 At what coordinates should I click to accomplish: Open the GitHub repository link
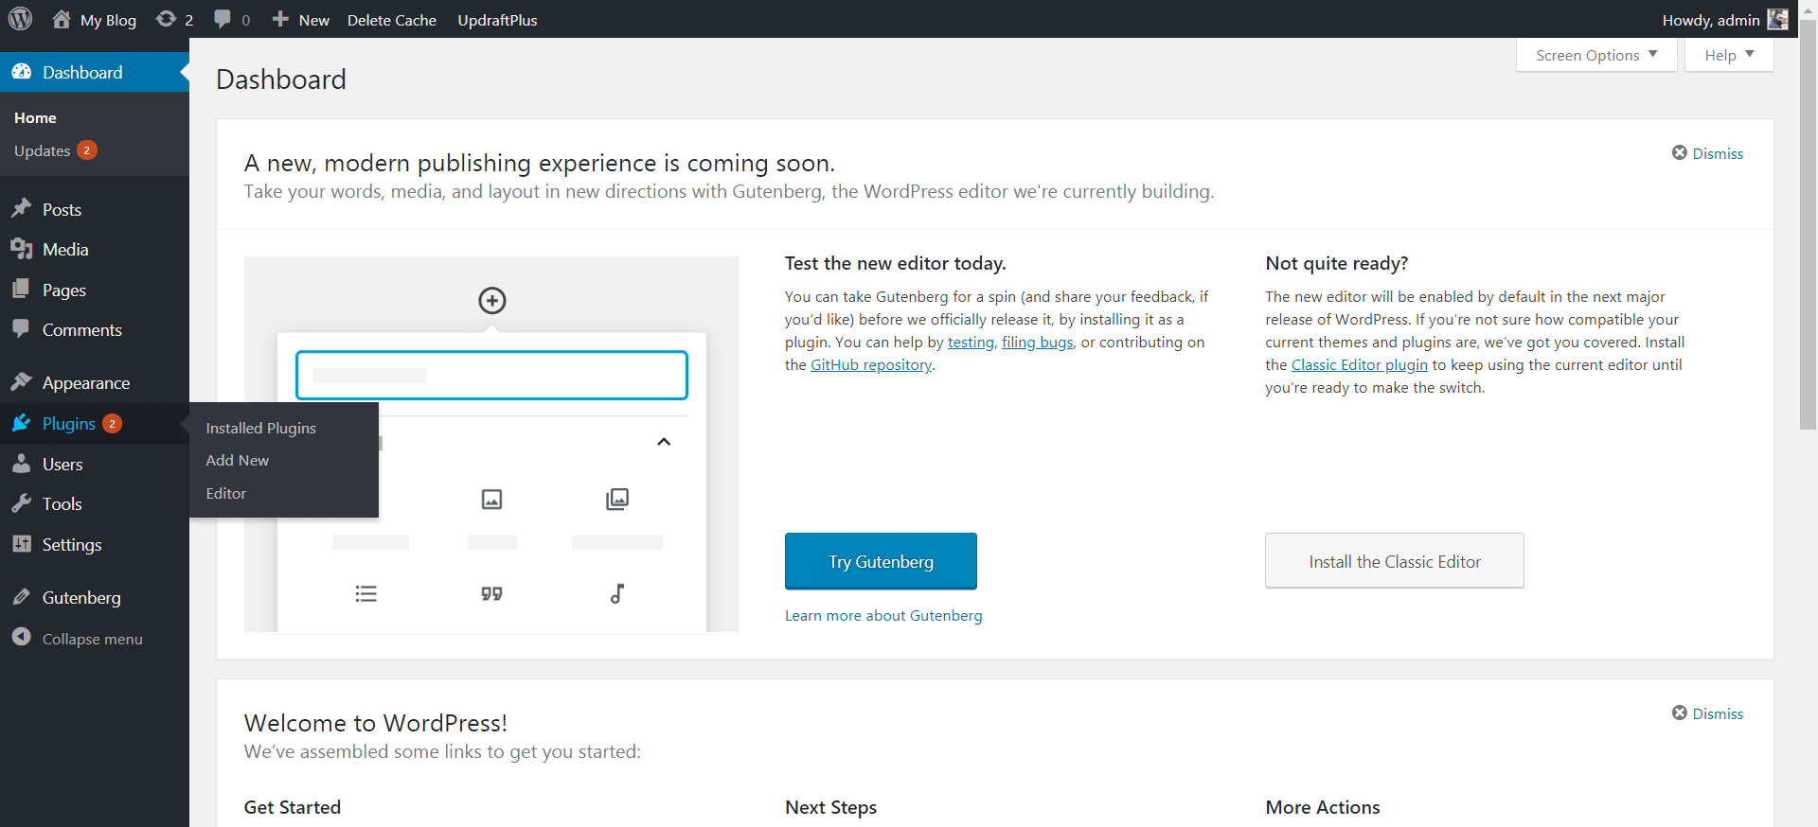click(x=871, y=364)
